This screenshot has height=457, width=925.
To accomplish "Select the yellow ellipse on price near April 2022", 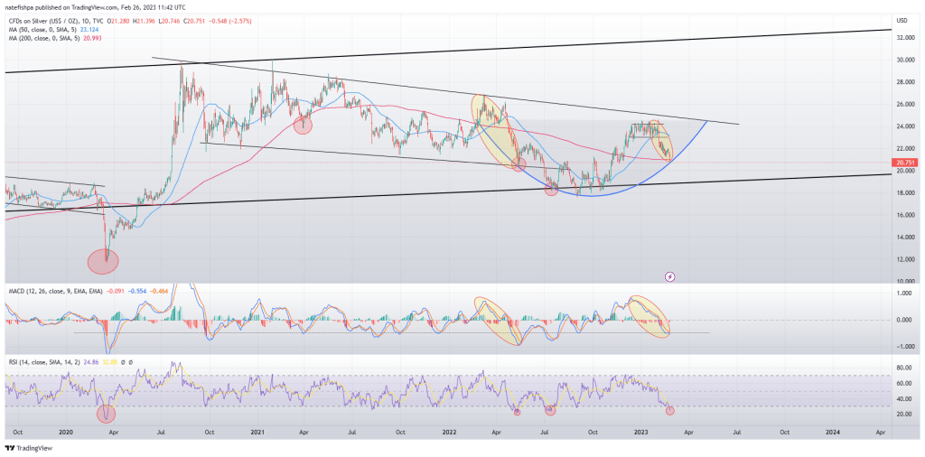I will click(x=492, y=128).
